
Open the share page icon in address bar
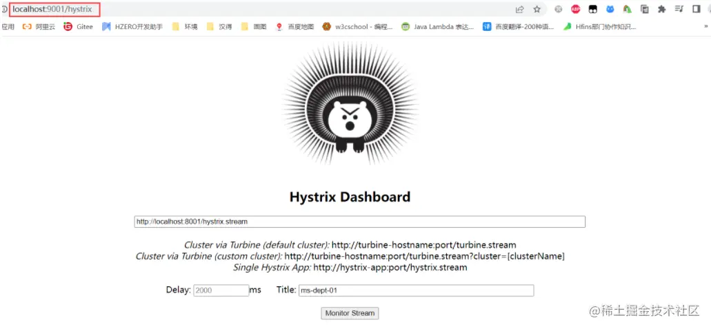[x=520, y=9]
